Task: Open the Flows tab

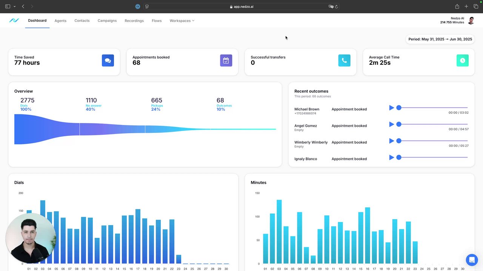Action: coord(157,21)
